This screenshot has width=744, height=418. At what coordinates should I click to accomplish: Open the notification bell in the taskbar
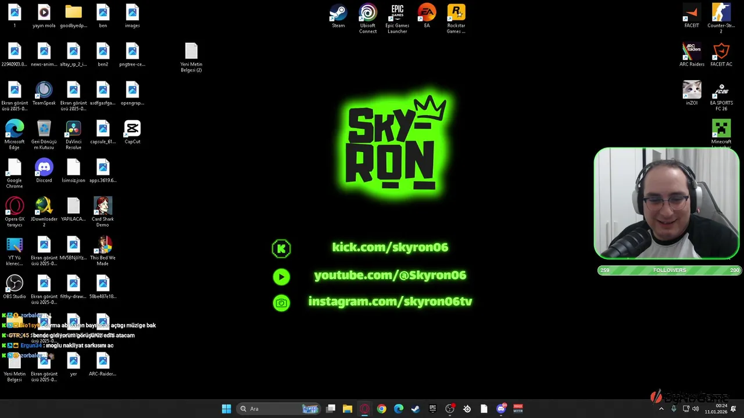pyautogui.click(x=734, y=409)
